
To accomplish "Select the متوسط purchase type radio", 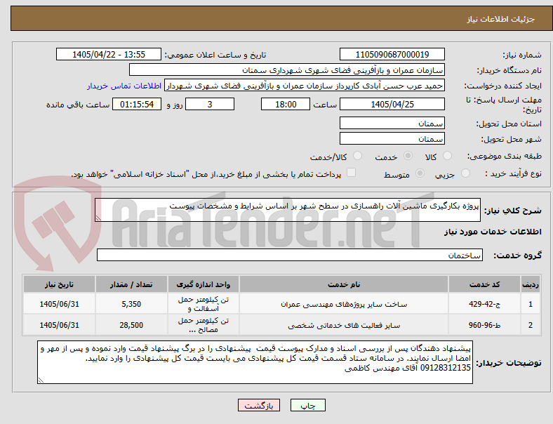I will click(420, 173).
